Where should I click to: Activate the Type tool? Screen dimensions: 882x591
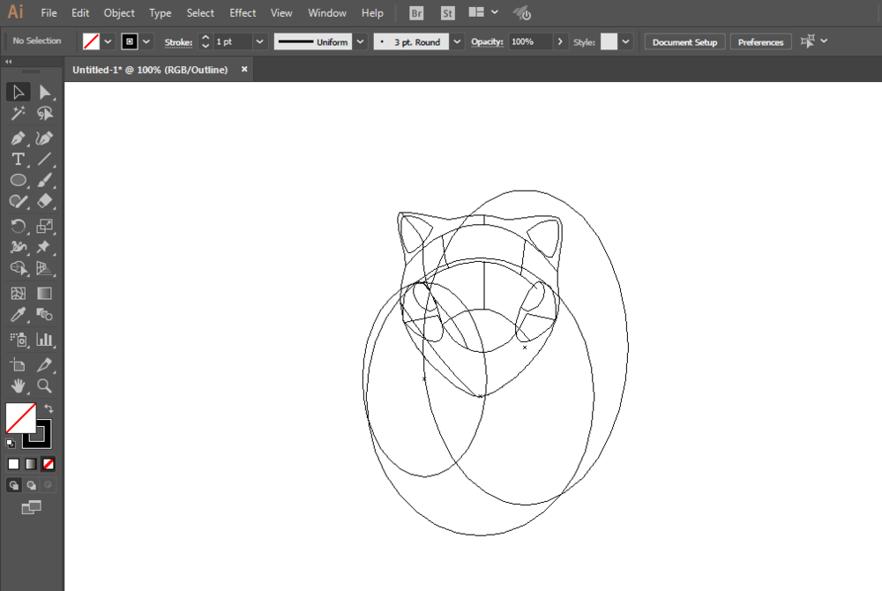click(x=18, y=159)
